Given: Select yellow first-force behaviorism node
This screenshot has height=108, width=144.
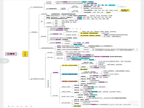Looking at the screenshot, I should [70, 65].
